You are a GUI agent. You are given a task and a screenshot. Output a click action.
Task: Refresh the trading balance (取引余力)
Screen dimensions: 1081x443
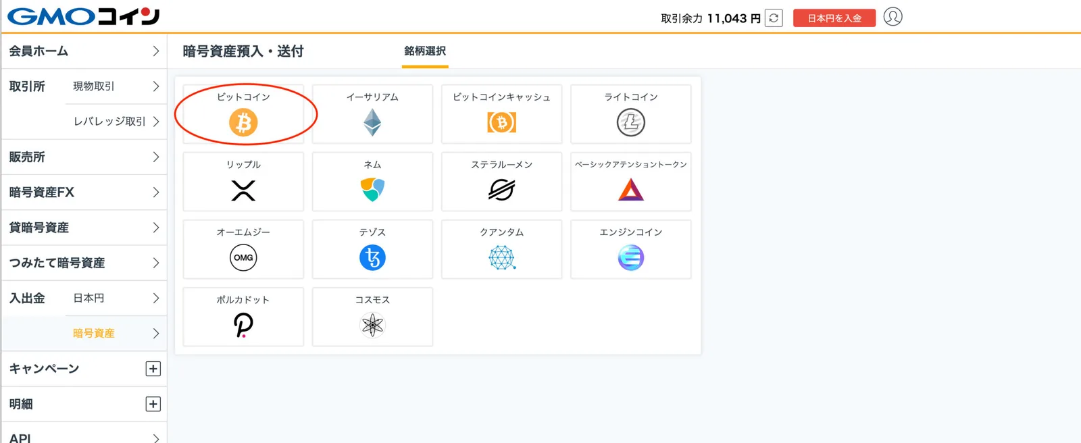click(774, 18)
